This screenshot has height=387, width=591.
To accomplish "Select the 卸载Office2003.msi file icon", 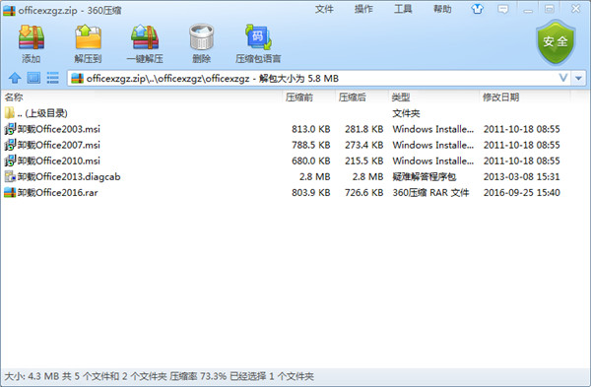I will 10,129.
